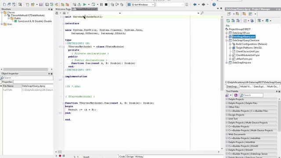Image resolution: width=281 pixels, height=158 pixels.
Task: Expand Build Configurations (Release) node
Action: tap(230, 44)
